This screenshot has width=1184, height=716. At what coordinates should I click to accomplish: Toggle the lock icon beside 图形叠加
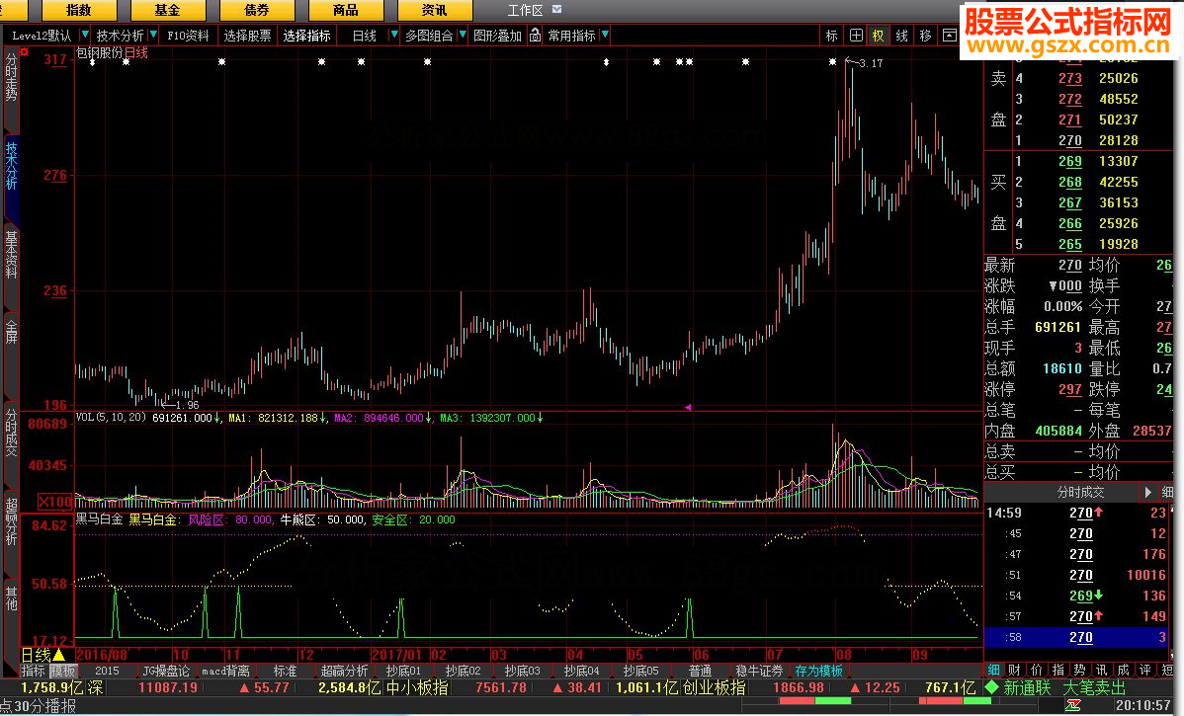point(535,36)
